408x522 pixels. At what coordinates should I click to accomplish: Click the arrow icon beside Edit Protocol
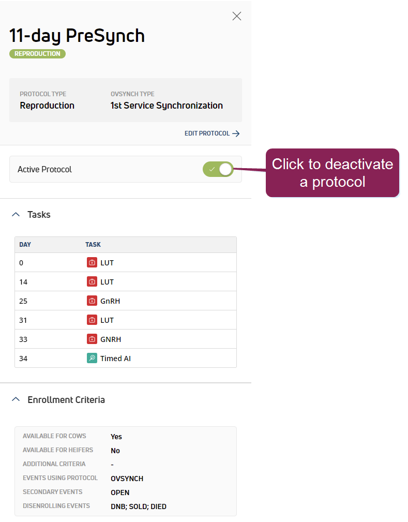tap(236, 133)
